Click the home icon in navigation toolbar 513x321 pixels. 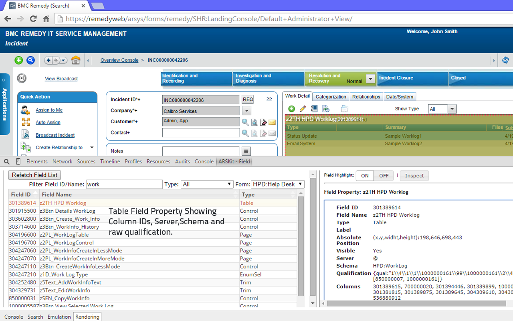point(76,60)
